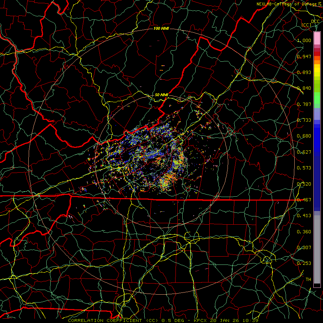Click the 0.413 scale value
This screenshot has width=323, height=323.
tap(304, 216)
